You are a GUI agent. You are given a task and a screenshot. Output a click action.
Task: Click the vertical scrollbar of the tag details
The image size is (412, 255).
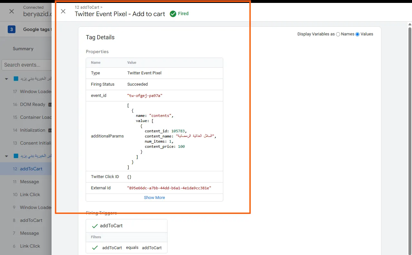click(x=410, y=141)
